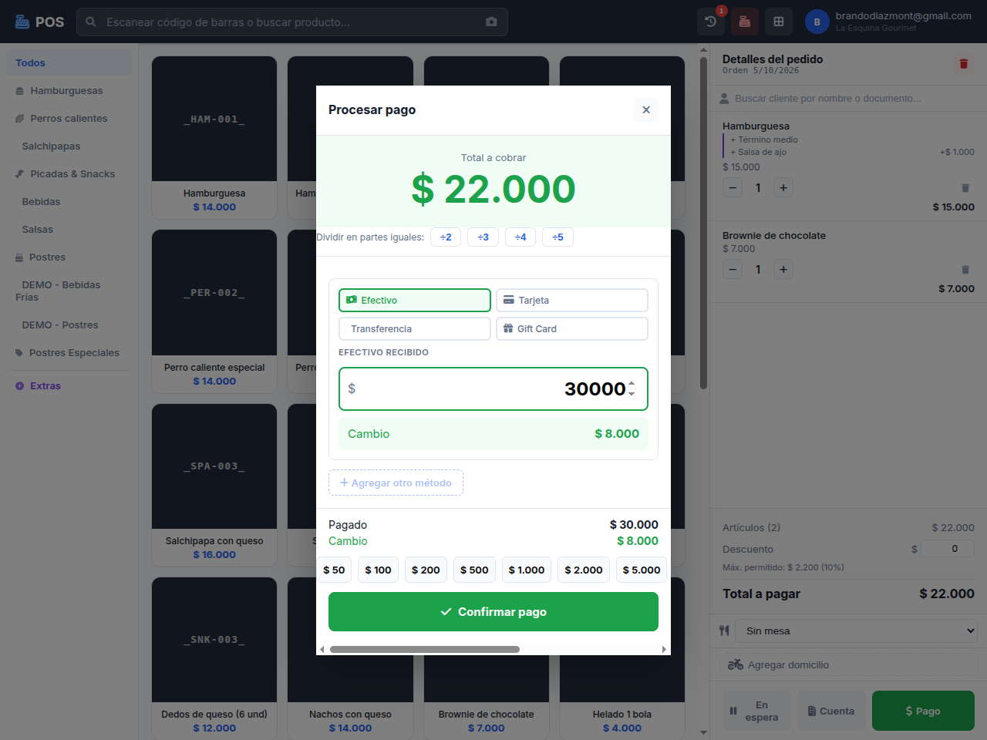Increase Brownie de chocolate quantity
Image resolution: width=987 pixels, height=740 pixels.
pos(783,269)
